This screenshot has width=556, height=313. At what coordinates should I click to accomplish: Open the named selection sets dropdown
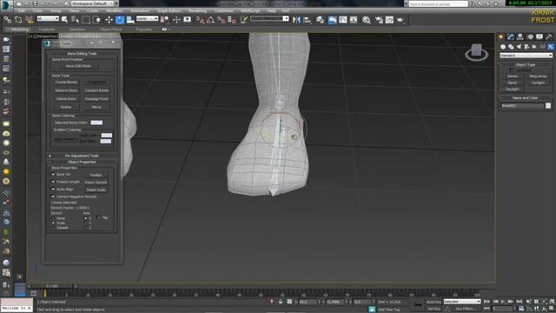(x=269, y=18)
